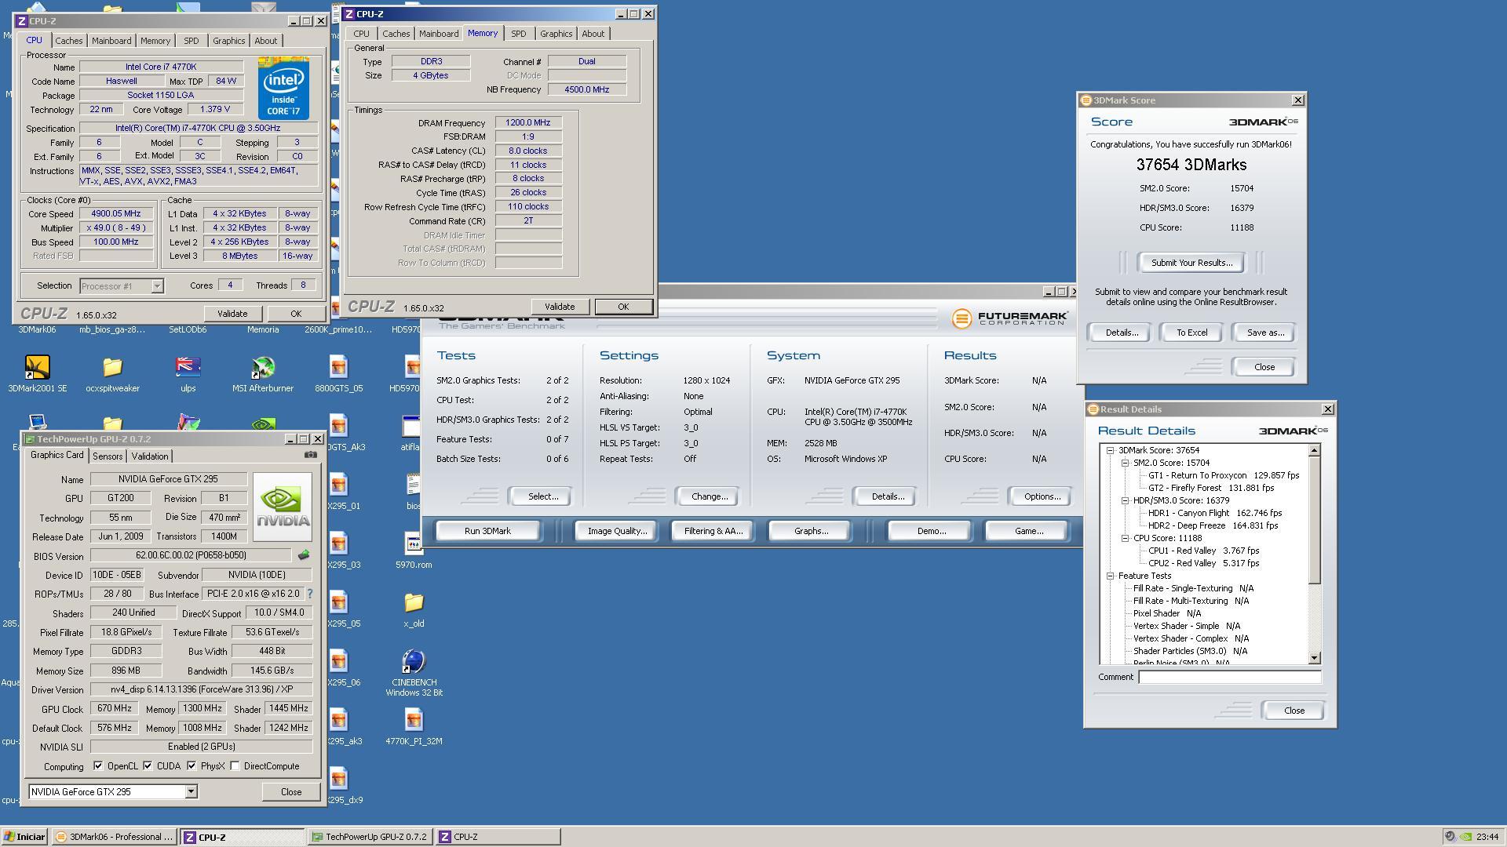Viewport: 1507px width, 847px height.
Task: Click Save as button in score window
Action: pyautogui.click(x=1265, y=333)
